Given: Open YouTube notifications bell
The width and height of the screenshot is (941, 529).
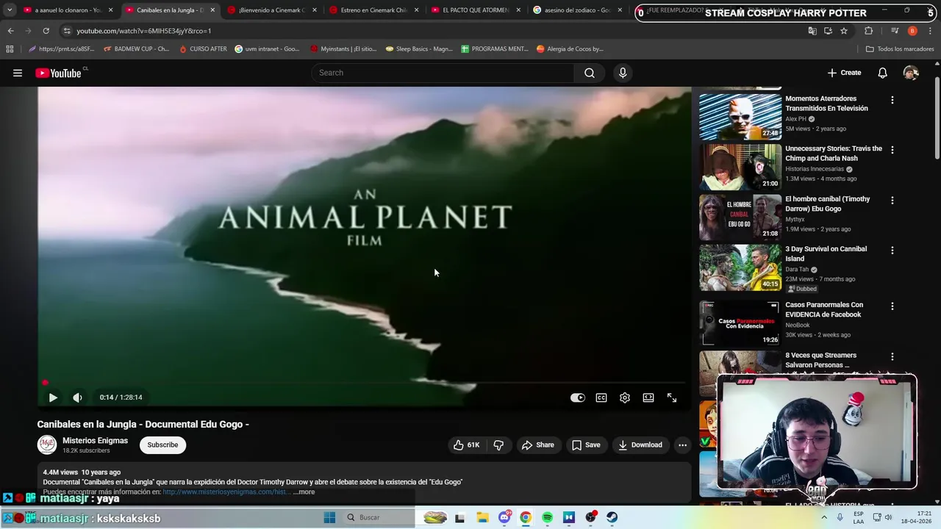Looking at the screenshot, I should pos(882,73).
